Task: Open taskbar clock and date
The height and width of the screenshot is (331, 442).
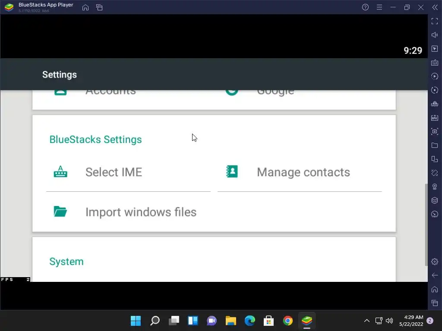Action: (x=411, y=321)
